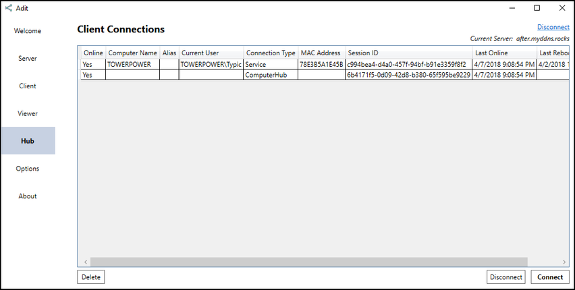
Task: Maximize the Adit window
Action: pyautogui.click(x=537, y=8)
